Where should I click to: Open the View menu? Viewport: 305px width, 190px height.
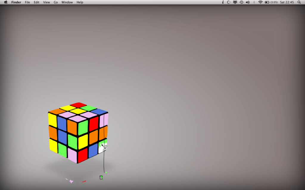tap(46, 2)
